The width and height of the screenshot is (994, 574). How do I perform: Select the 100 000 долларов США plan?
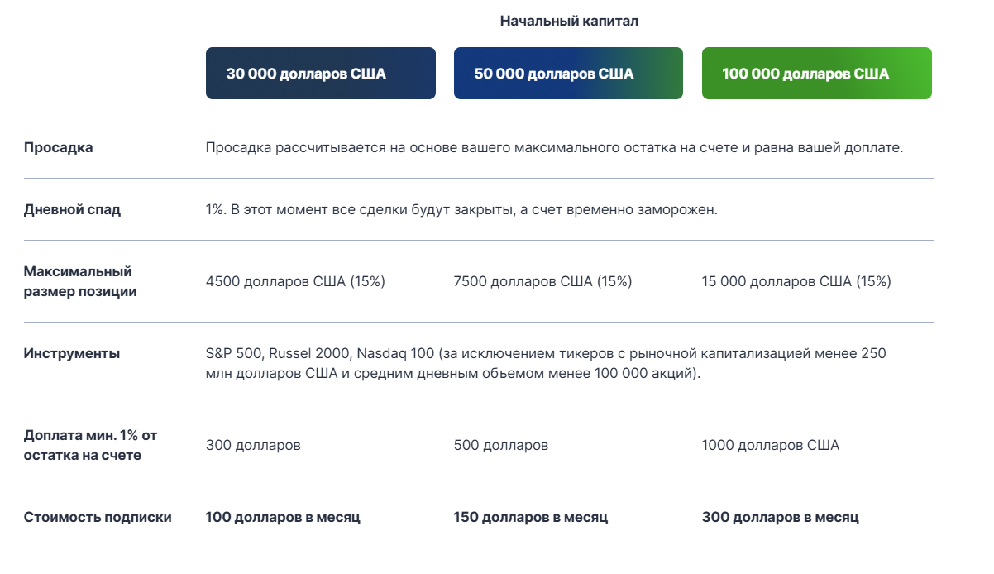(x=816, y=73)
